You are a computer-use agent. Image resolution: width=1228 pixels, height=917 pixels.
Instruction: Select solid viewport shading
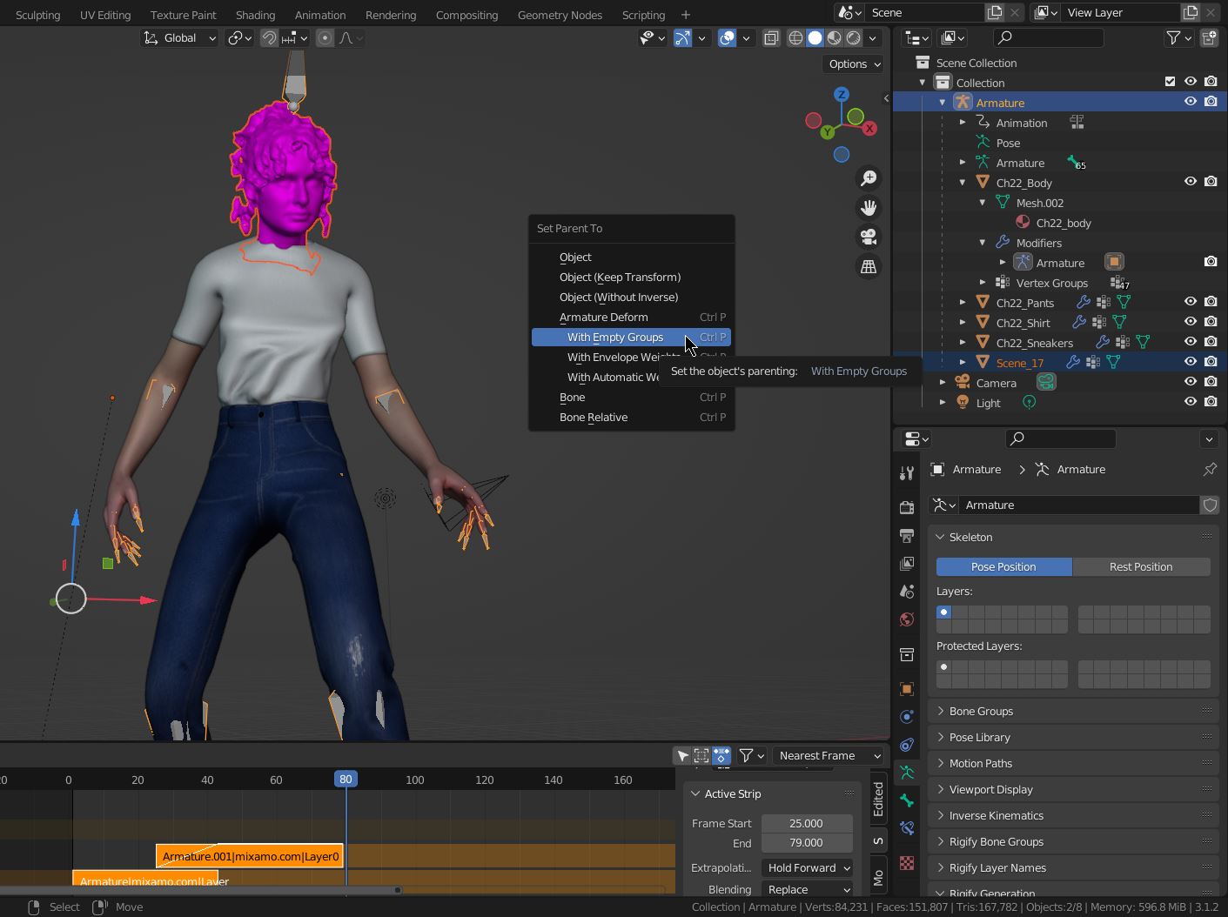pos(815,37)
